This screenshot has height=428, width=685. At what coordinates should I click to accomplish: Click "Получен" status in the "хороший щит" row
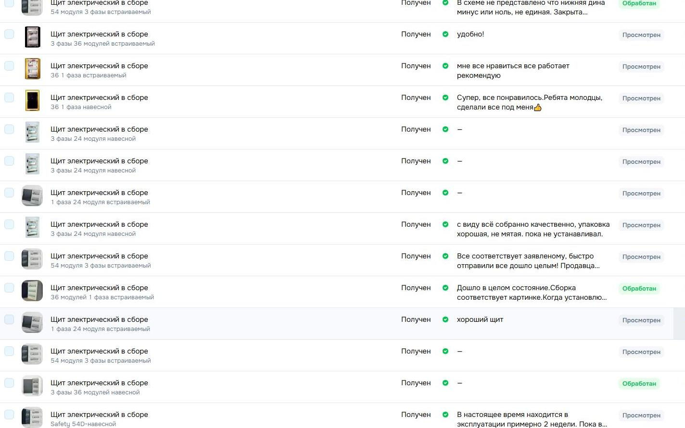tap(416, 319)
